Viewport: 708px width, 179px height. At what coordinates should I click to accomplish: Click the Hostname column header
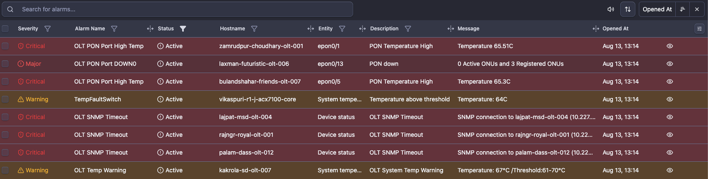point(232,29)
